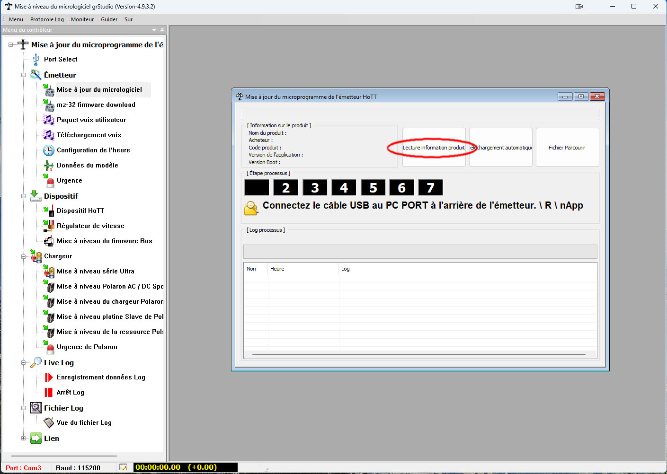Click the status bar edit icon near Baud
Screen dimensions: 667x474
click(x=123, y=467)
